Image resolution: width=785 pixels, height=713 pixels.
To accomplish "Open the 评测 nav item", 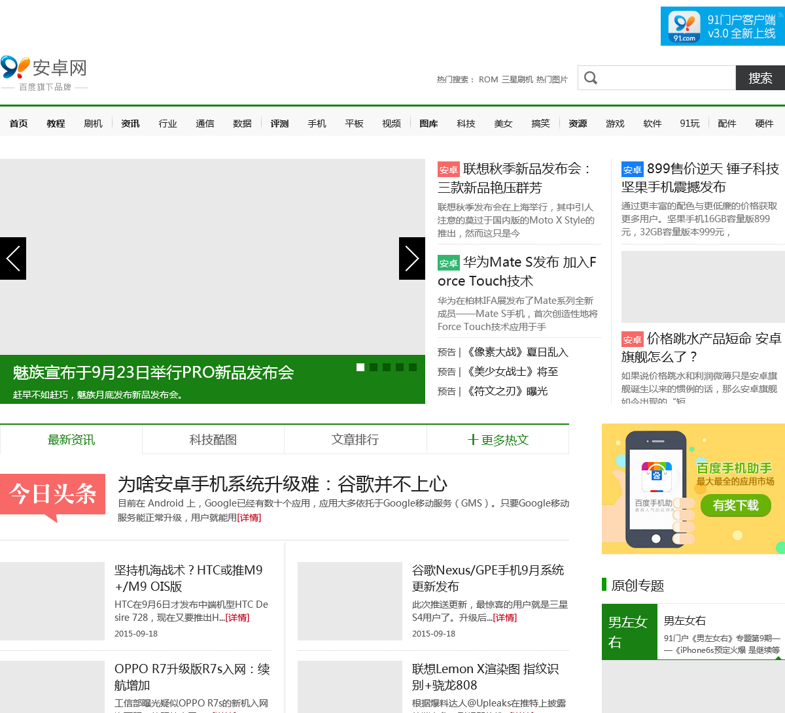I will tap(279, 124).
